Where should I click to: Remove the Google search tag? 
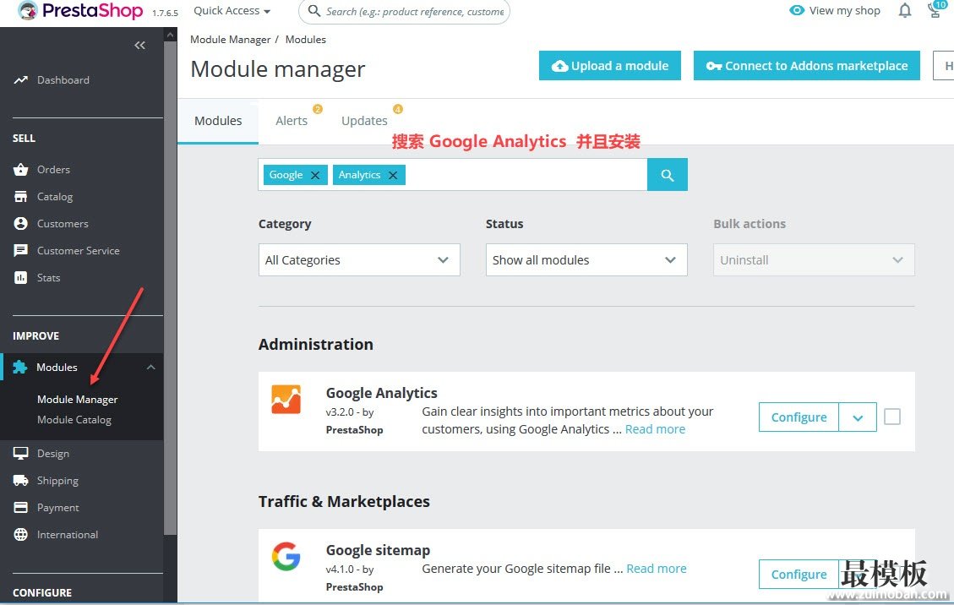point(315,175)
